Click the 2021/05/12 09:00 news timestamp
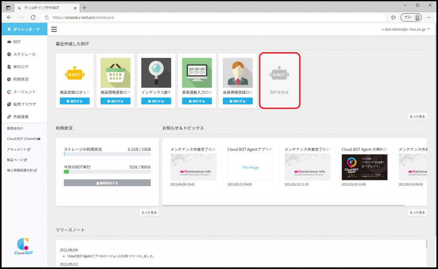438x269 pixels. 240,184
